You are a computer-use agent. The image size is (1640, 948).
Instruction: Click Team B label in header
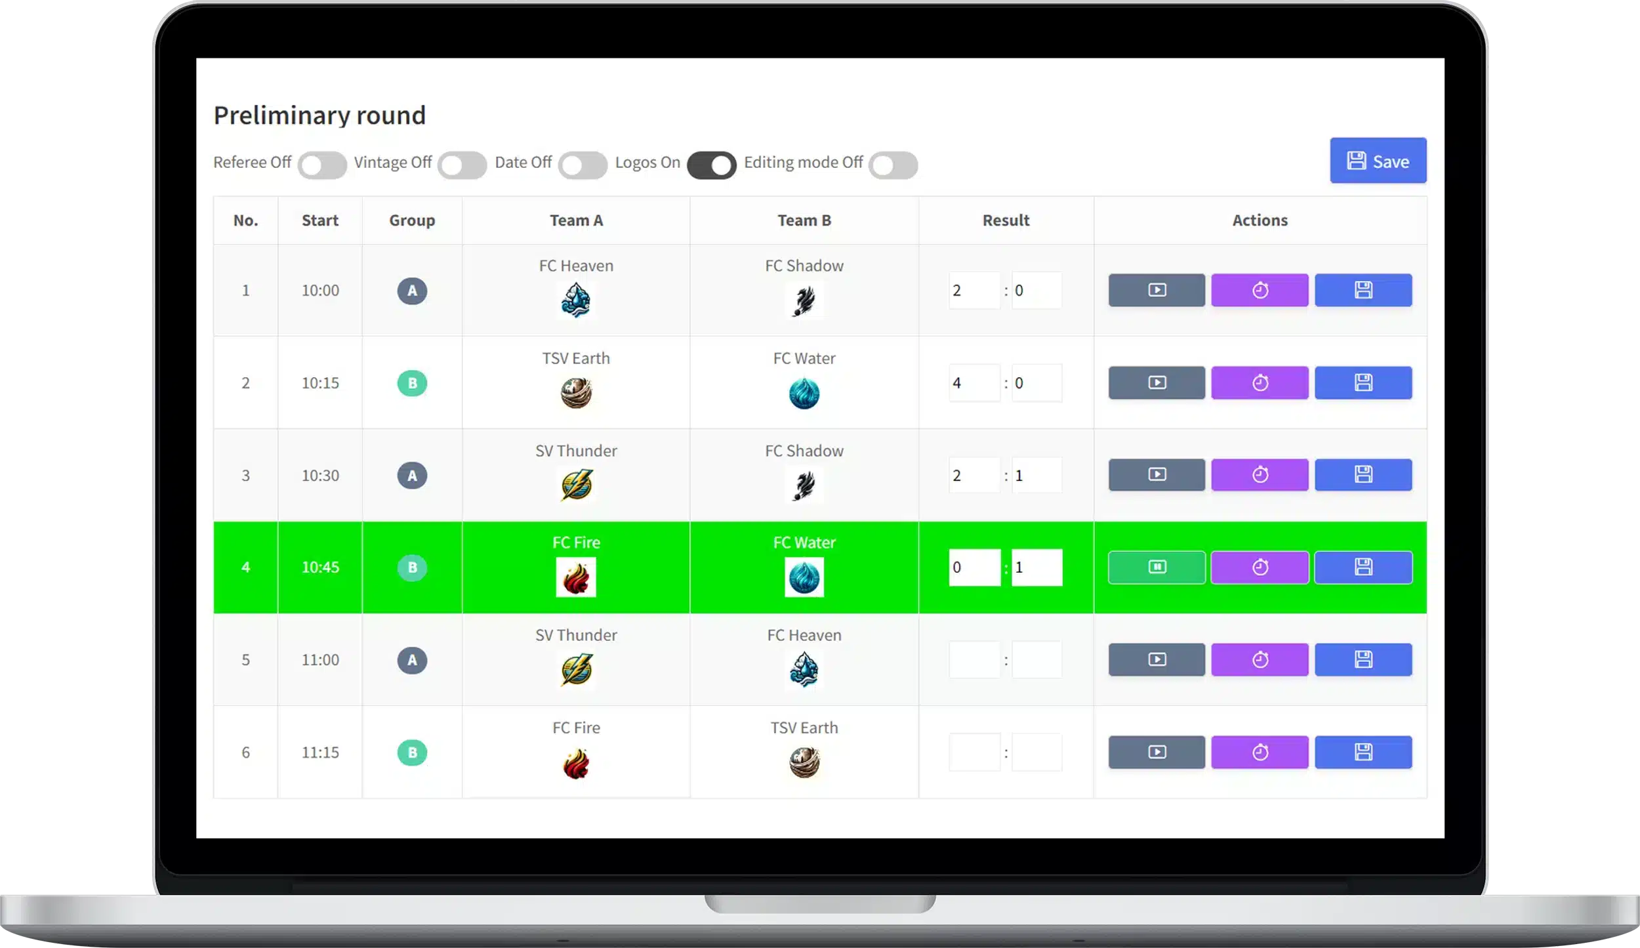pyautogui.click(x=806, y=220)
